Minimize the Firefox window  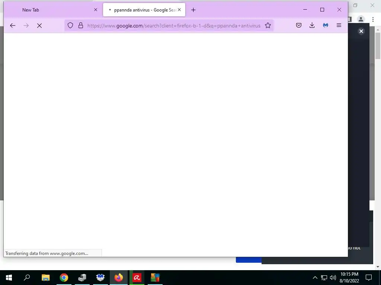point(305,10)
